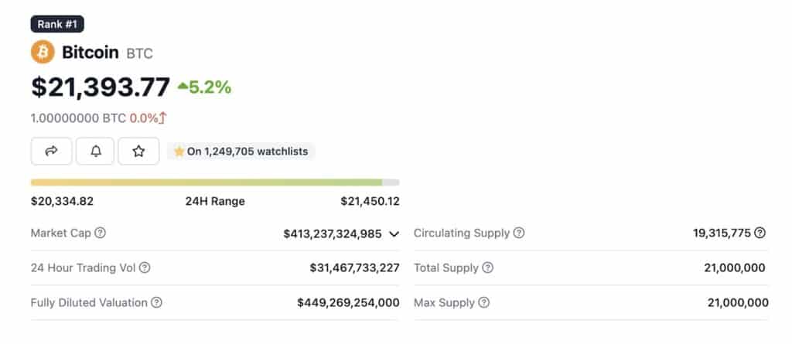Image resolution: width=792 pixels, height=344 pixels.
Task: Click the Total Supply help icon
Action: tap(487, 267)
